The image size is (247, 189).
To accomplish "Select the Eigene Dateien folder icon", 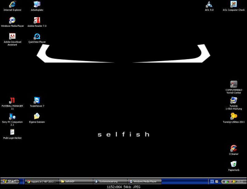I will point(37,116).
